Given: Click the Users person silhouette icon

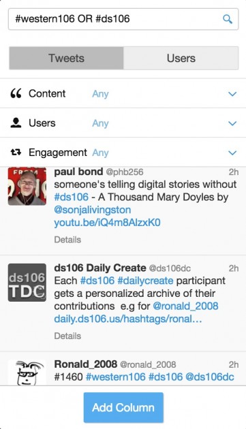Looking at the screenshot, I should pyautogui.click(x=16, y=123).
